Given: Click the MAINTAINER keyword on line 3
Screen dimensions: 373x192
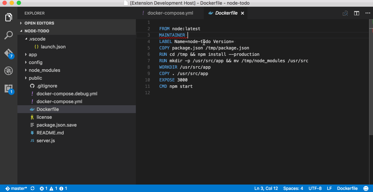Looking at the screenshot, I should 172,35.
